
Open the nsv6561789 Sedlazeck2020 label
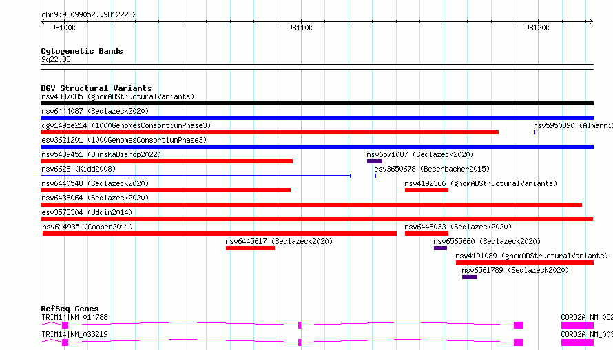(515, 270)
